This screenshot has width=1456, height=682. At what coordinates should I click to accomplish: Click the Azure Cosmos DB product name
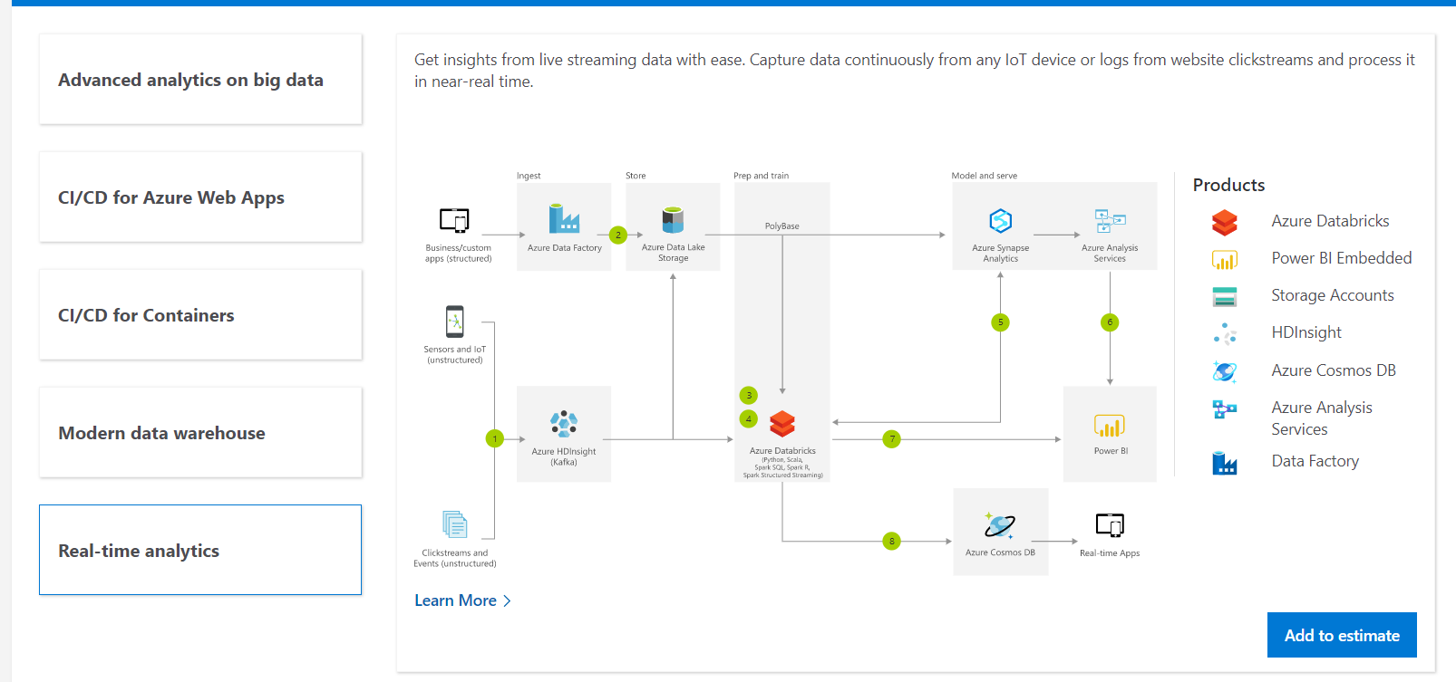pos(1334,370)
